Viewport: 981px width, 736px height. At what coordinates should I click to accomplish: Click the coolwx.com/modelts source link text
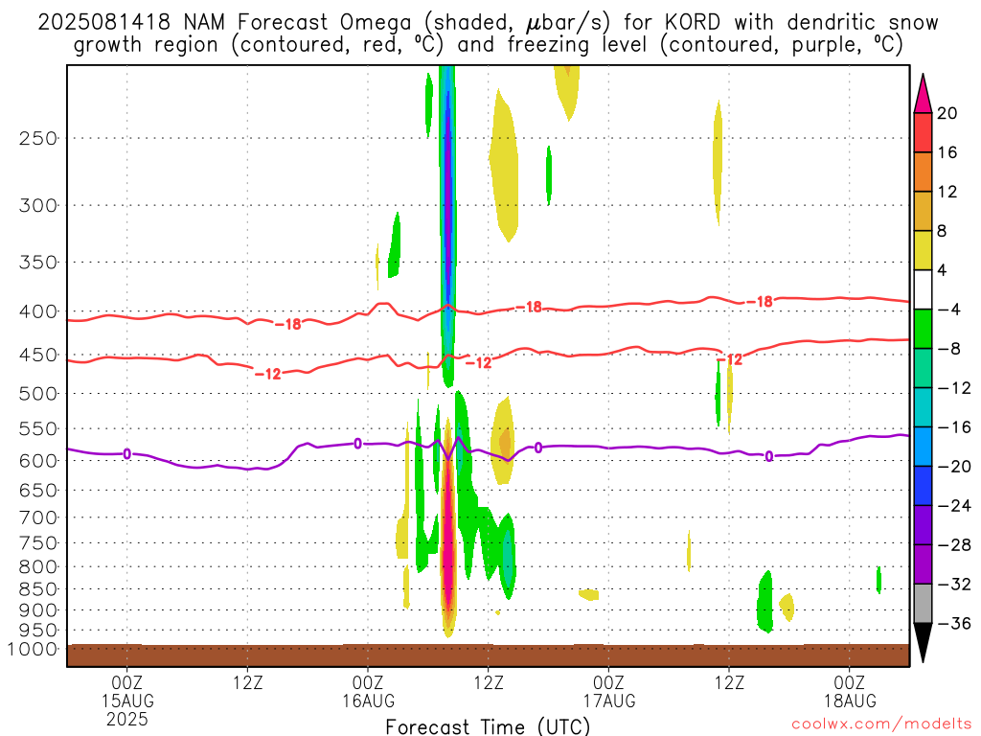tap(881, 724)
